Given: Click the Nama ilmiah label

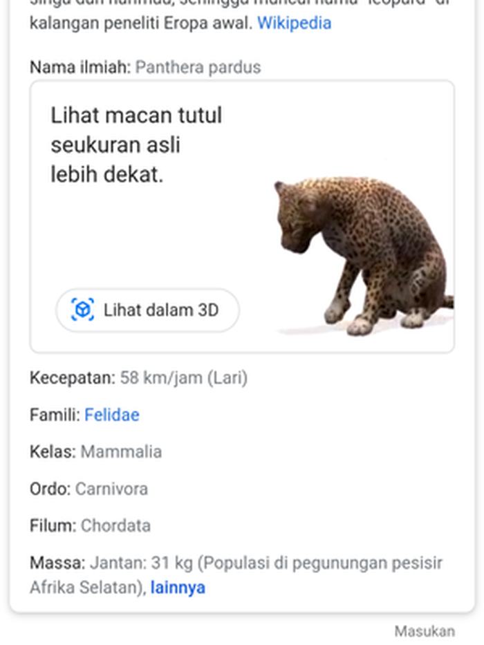Looking at the screenshot, I should (80, 67).
